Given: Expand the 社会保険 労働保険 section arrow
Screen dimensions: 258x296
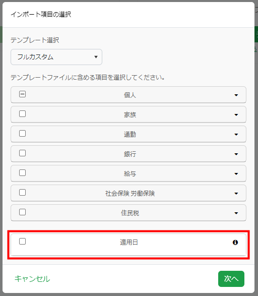Looking at the screenshot, I should (236, 194).
